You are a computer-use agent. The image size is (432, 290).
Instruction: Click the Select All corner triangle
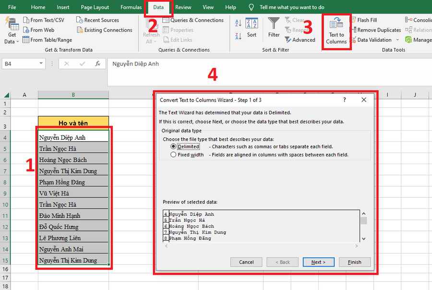(x=6, y=95)
